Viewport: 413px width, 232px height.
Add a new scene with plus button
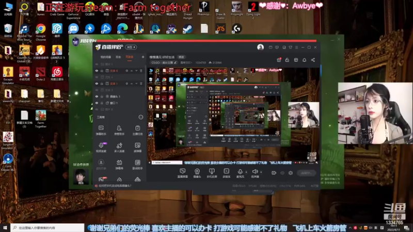point(143,57)
